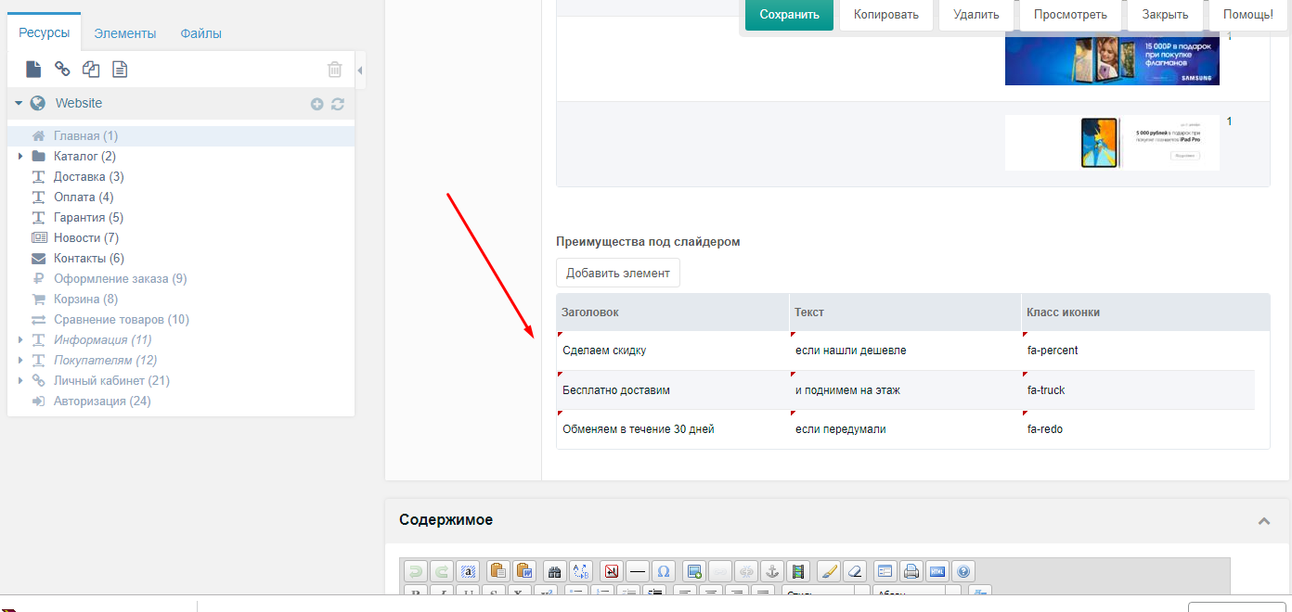This screenshot has height=612, width=1292.
Task: Print editor content with printer icon
Action: point(911,571)
